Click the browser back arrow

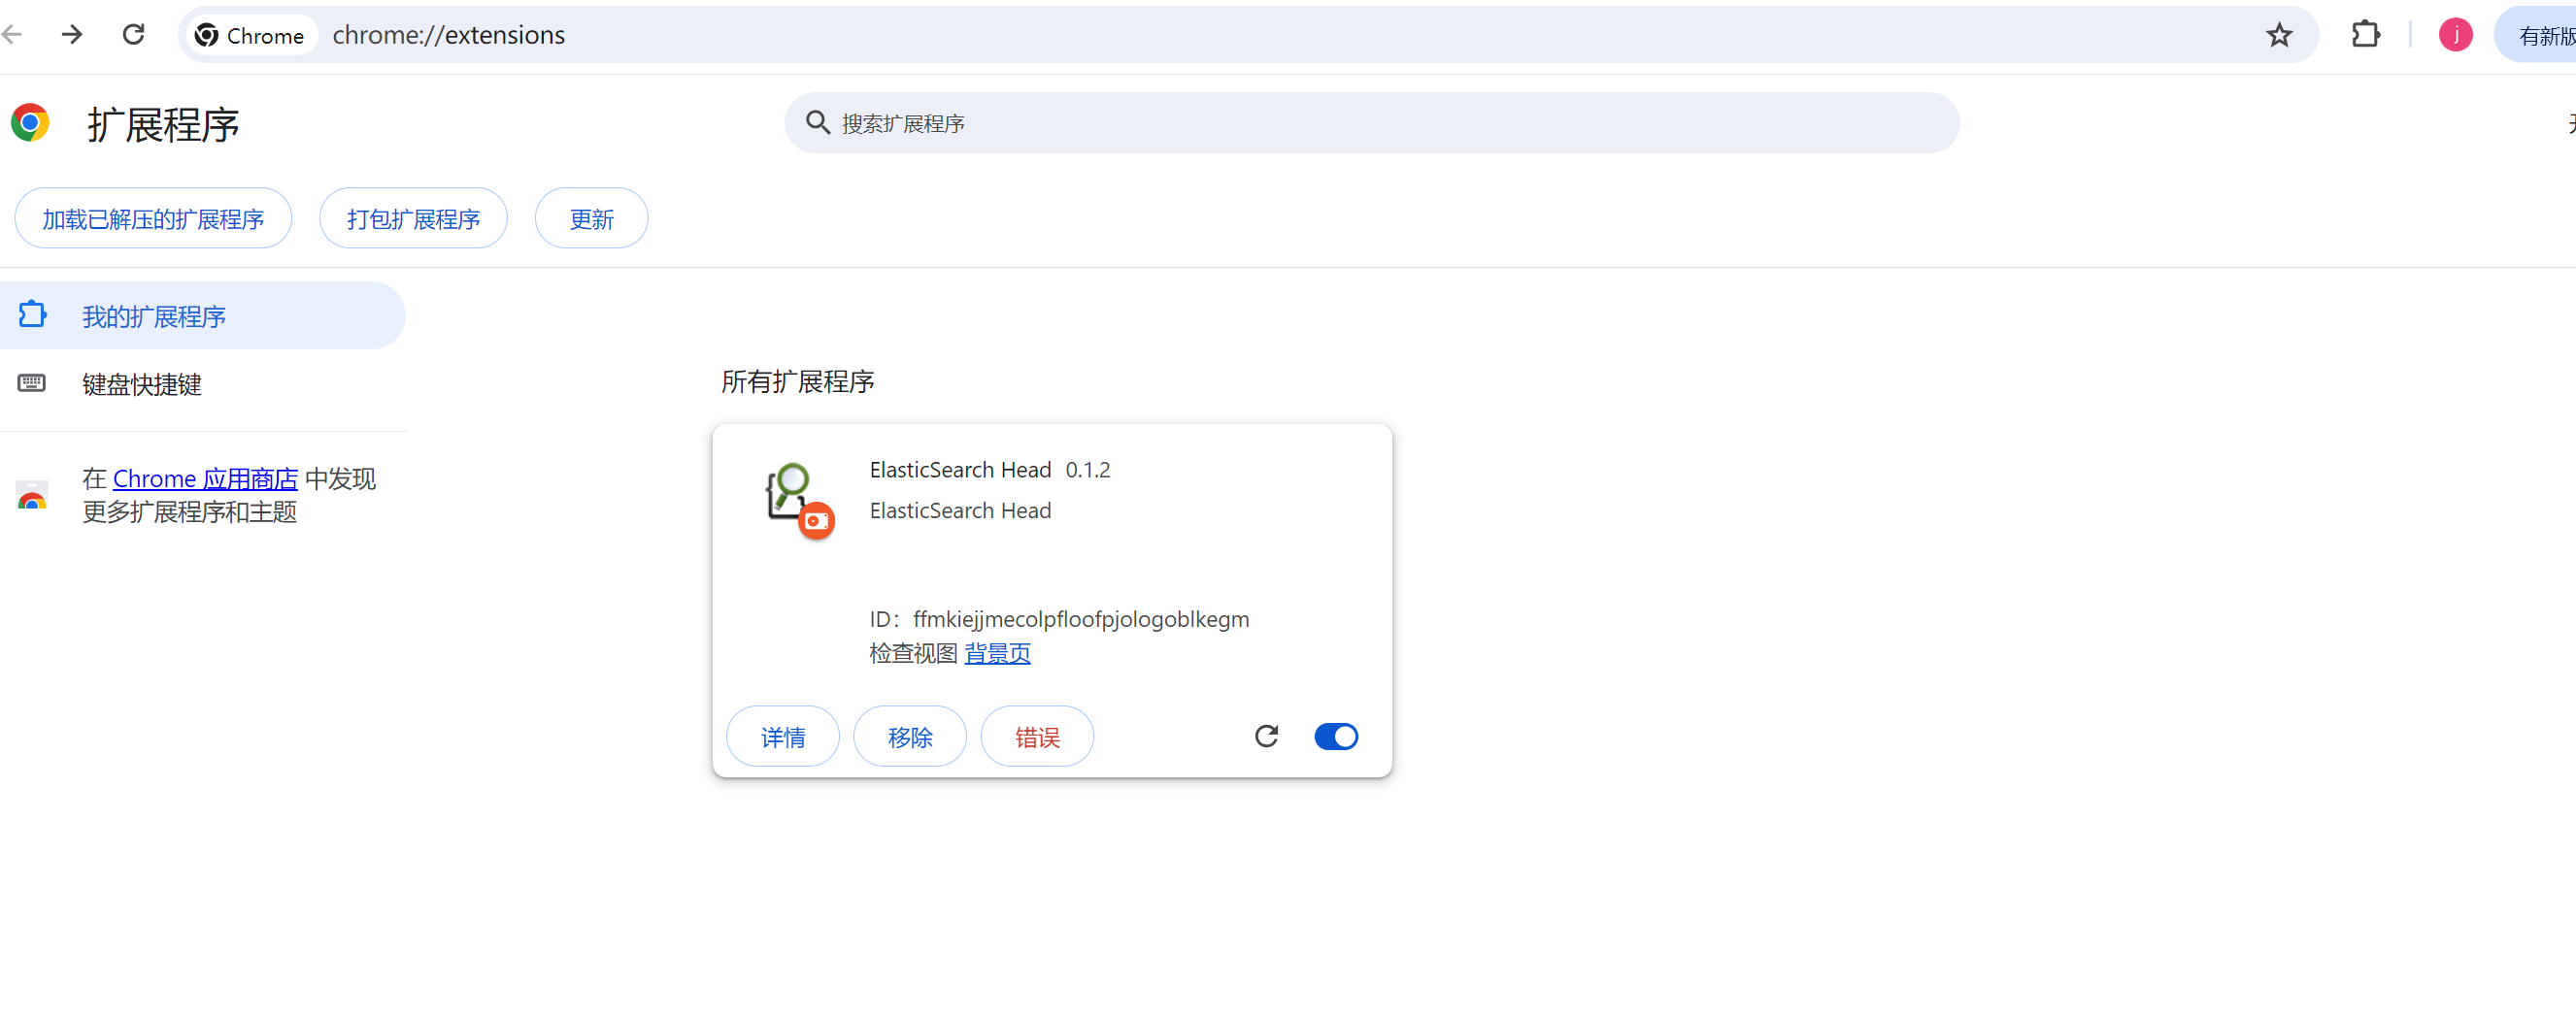(13, 34)
